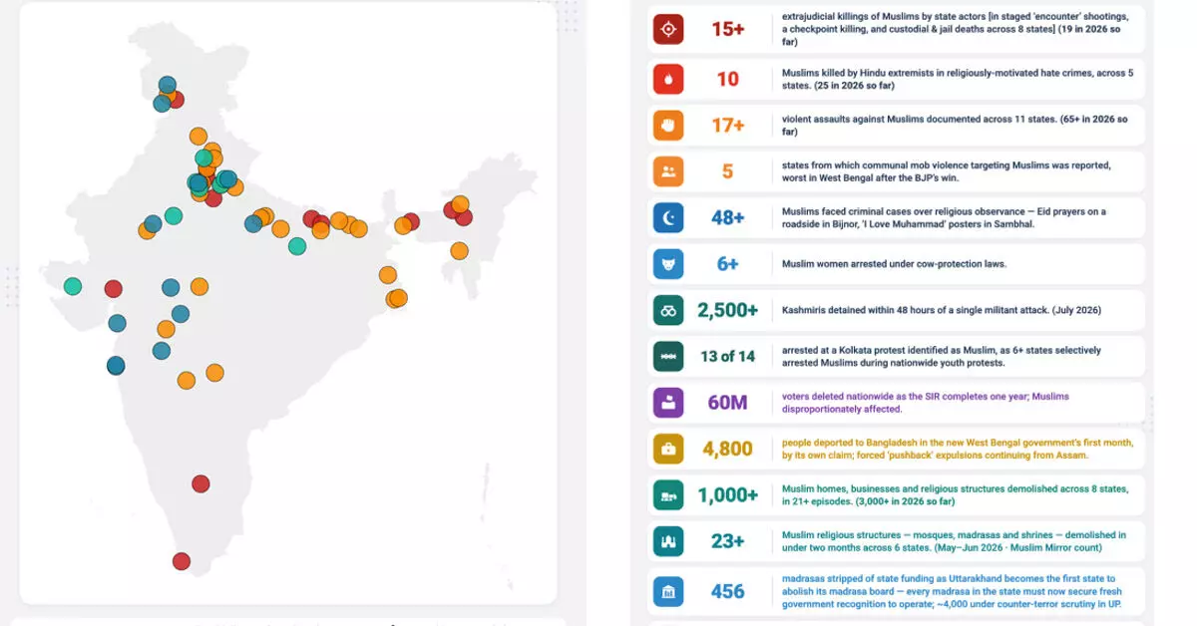Click the '6+' women arrested figure
The width and height of the screenshot is (1197, 626).
(728, 264)
